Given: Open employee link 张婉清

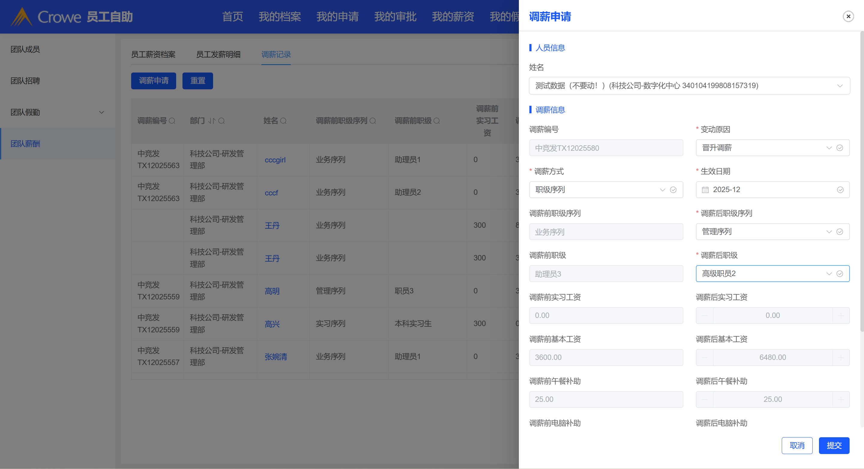Looking at the screenshot, I should click(276, 357).
